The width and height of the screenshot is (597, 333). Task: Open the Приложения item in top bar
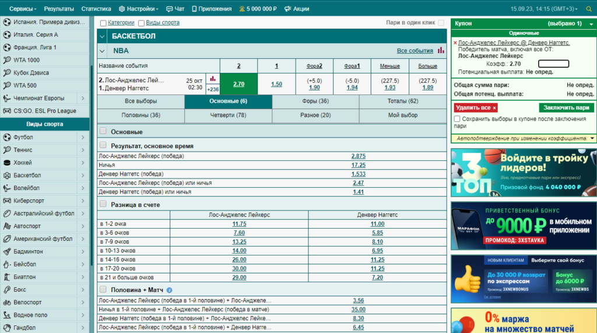[212, 9]
